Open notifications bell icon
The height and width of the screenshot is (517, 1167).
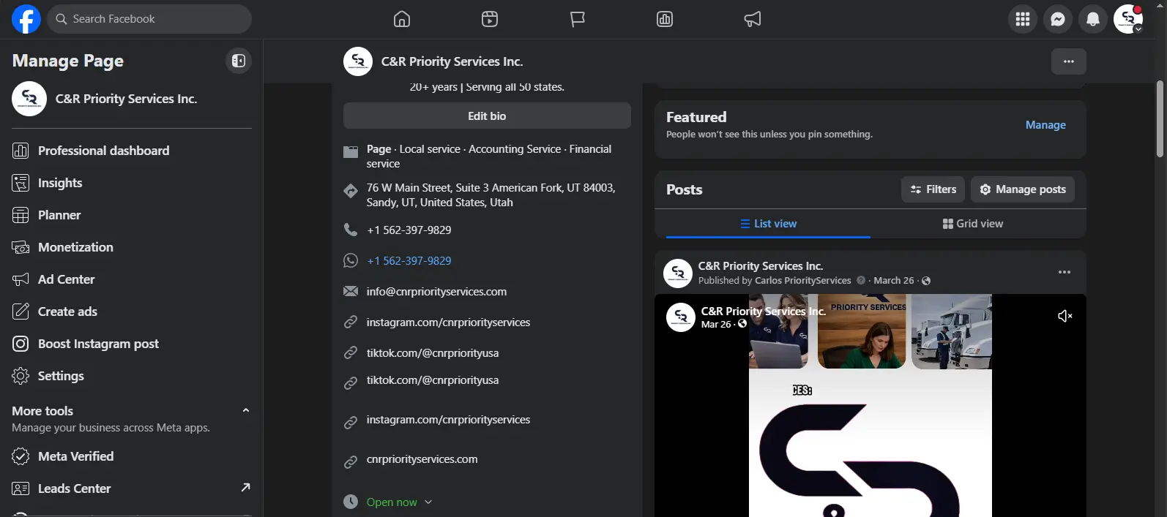pyautogui.click(x=1093, y=19)
